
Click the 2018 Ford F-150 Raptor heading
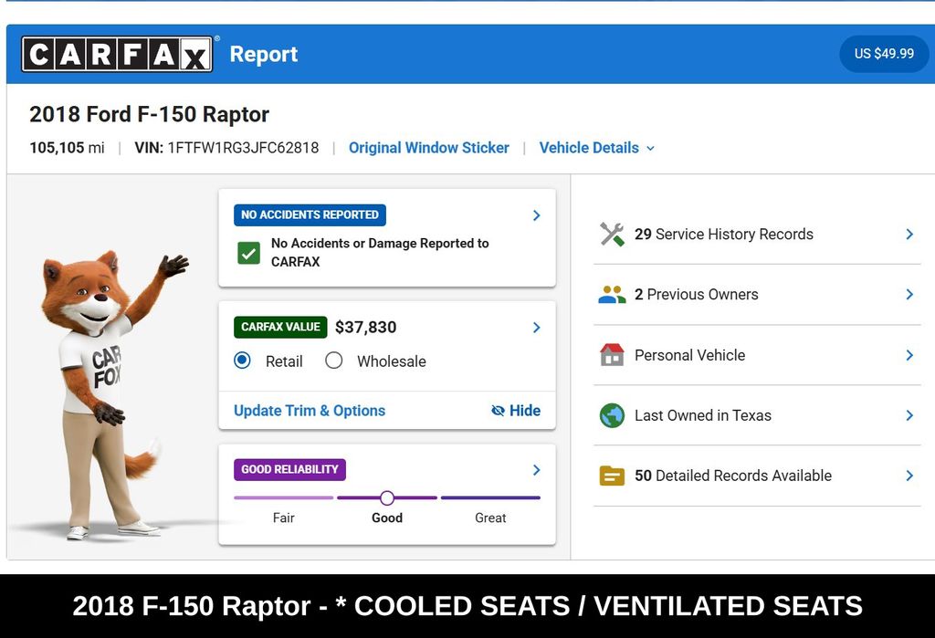pos(149,114)
